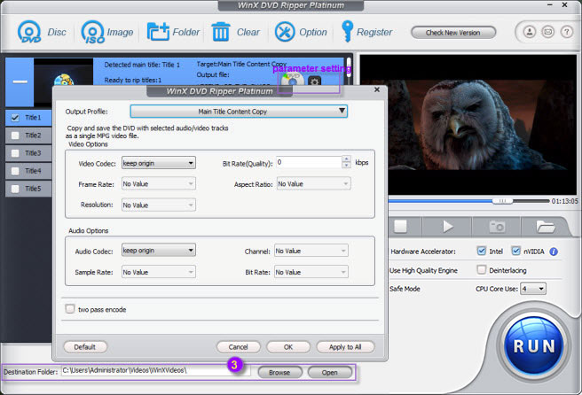Click the Bit Rate(Quality) value field
The image size is (582, 395).
coord(309,162)
